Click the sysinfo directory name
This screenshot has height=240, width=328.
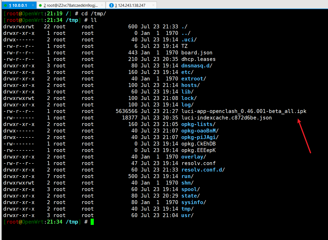[192, 202]
